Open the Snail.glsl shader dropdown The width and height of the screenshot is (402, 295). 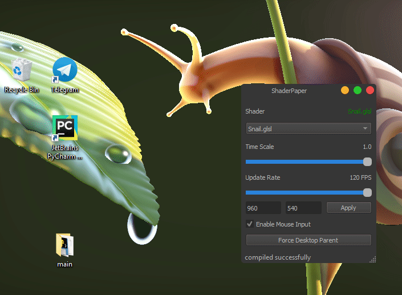[308, 128]
